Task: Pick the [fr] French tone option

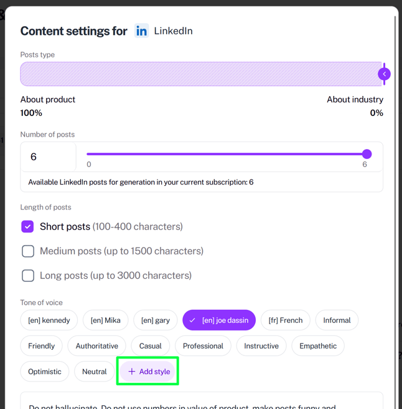Action: tap(286, 320)
